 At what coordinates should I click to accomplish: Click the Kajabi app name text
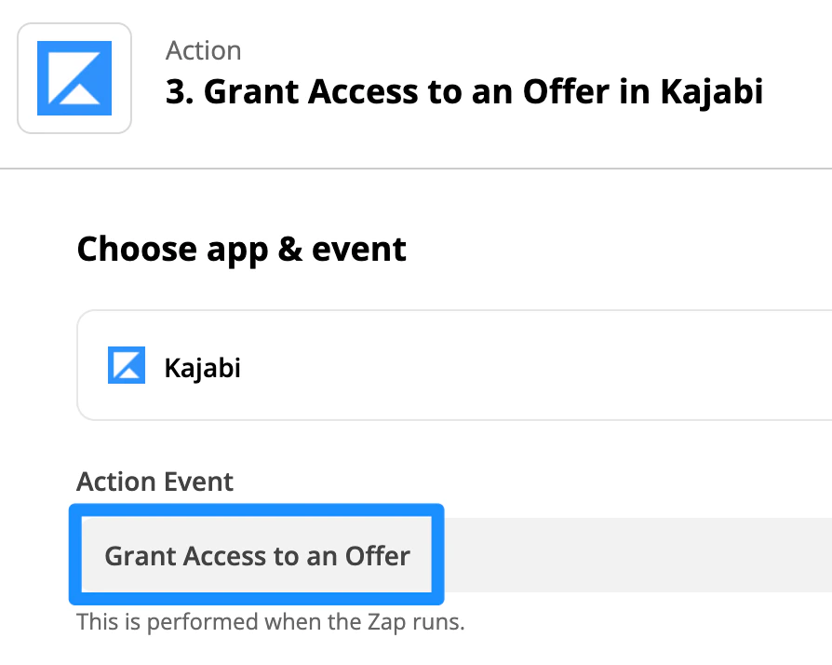[x=203, y=367]
